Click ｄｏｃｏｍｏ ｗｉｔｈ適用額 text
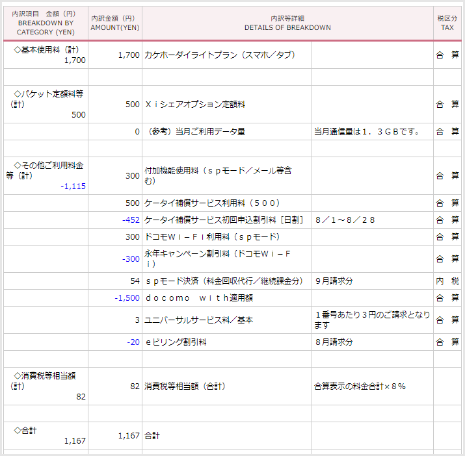This screenshot has width=465, height=456. click(199, 298)
